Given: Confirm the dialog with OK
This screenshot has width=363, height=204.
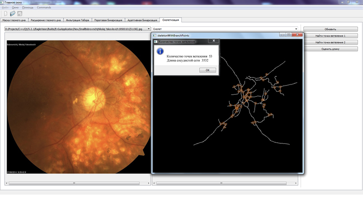Looking at the screenshot, I should 207,70.
